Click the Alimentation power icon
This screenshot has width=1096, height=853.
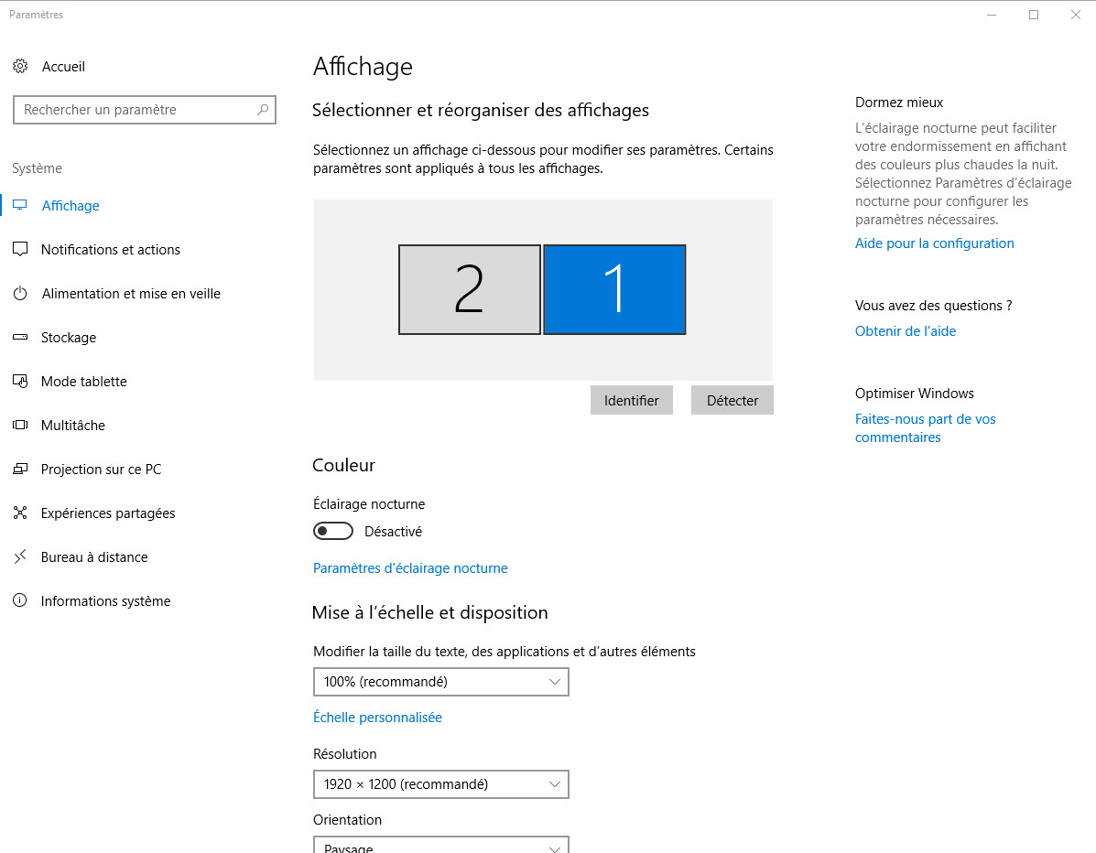20,294
